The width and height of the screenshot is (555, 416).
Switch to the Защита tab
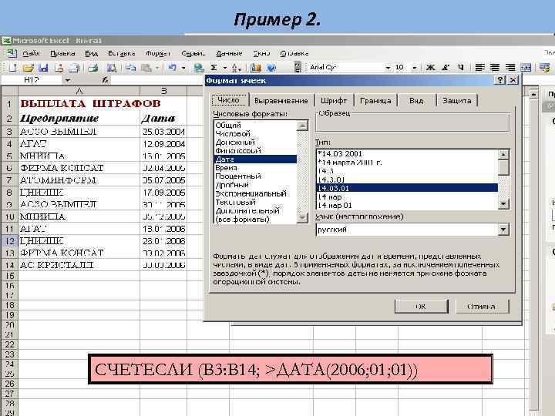457,101
